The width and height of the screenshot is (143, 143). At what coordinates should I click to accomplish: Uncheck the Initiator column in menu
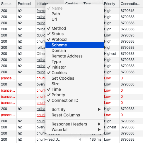75,67
